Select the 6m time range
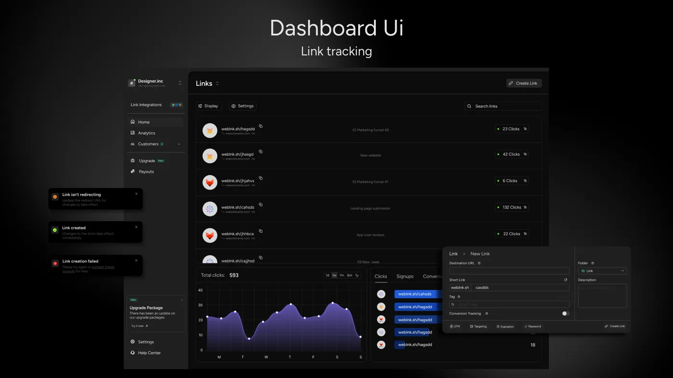 [349, 275]
